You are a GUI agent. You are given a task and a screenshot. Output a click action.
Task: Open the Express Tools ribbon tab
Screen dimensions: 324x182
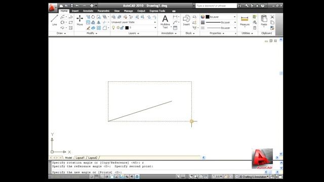click(157, 11)
